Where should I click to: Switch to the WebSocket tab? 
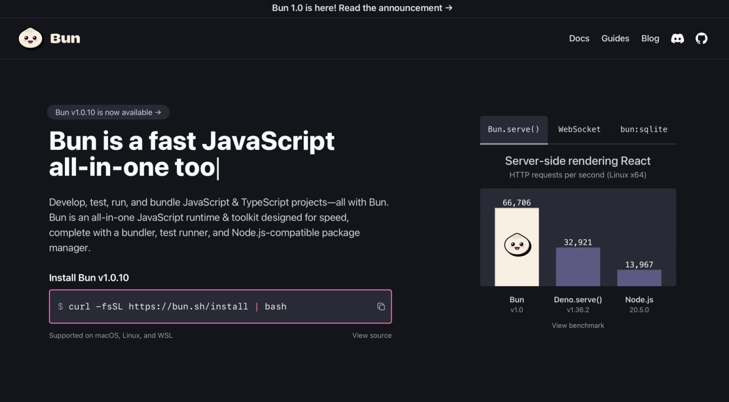[579, 129]
